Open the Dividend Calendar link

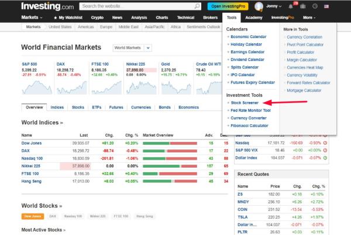coord(247,59)
